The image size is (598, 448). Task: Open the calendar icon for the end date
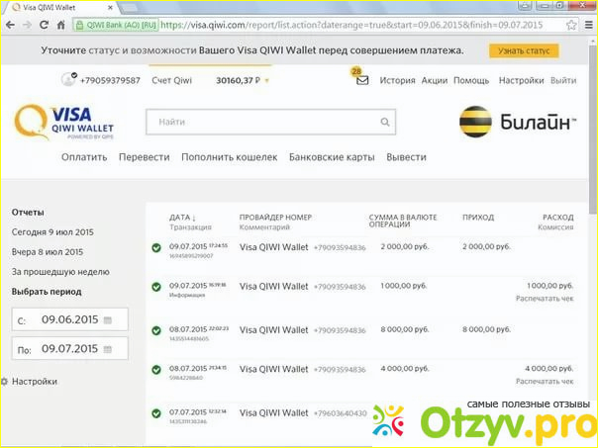point(108,349)
